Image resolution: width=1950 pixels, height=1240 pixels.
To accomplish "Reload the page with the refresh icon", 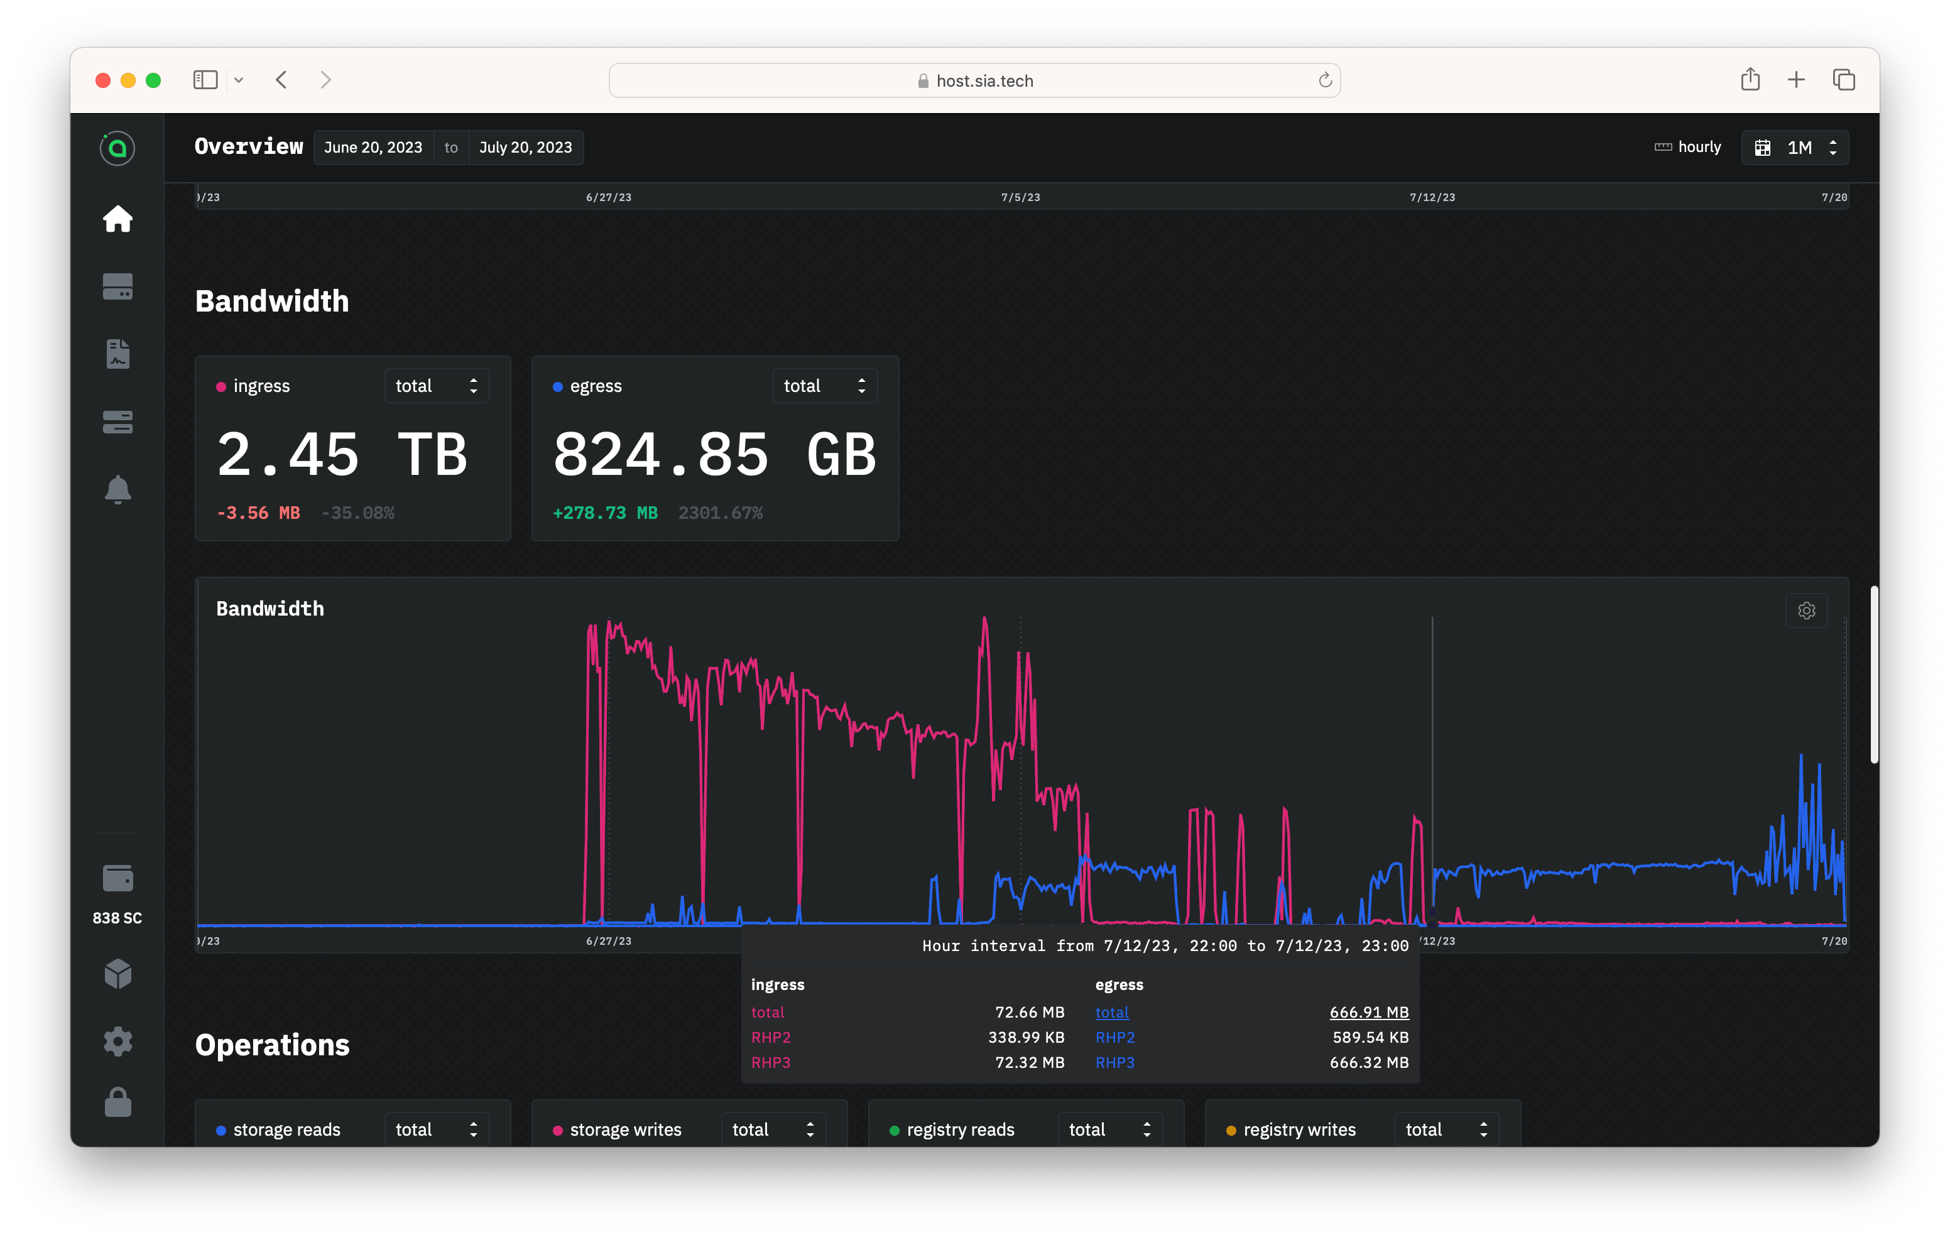I will click(x=1325, y=79).
